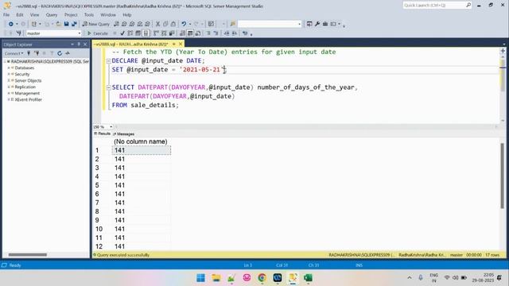Expand the Server Objects node
Viewport: 509px width, 286px height.
click(x=9, y=81)
